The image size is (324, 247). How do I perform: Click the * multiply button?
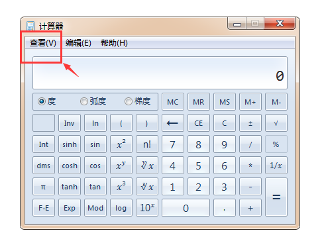(x=250, y=166)
